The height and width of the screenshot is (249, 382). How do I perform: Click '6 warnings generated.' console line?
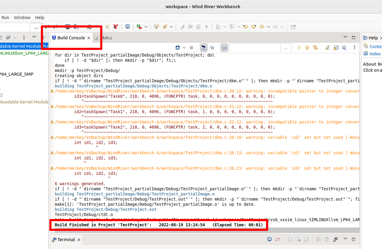80,184
